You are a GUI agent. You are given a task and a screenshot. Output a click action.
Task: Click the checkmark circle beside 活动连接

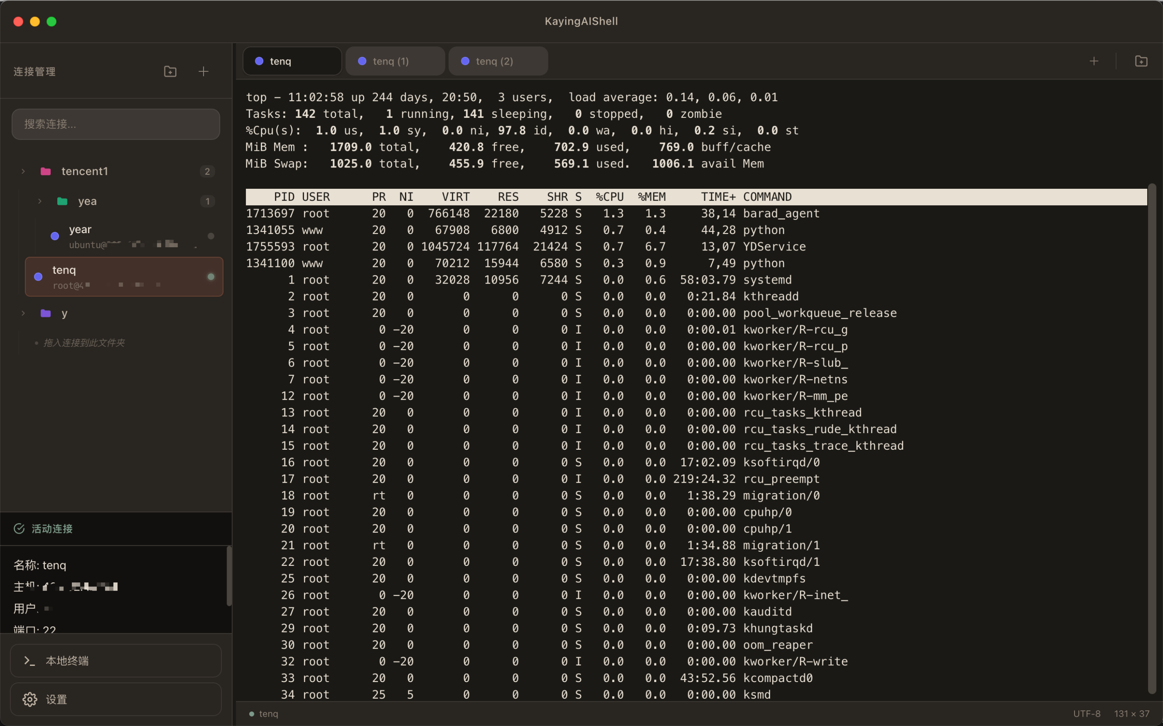[x=19, y=529]
